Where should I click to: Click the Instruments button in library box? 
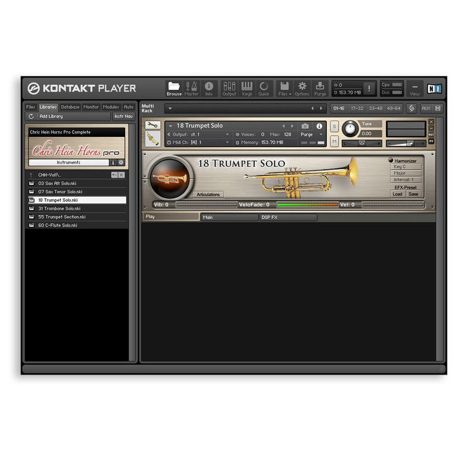(x=69, y=163)
